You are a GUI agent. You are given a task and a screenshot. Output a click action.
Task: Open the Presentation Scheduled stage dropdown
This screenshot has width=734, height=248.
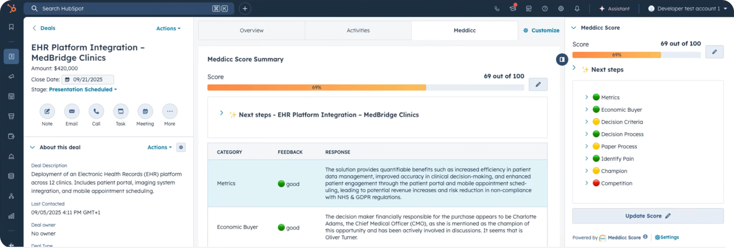pos(83,89)
